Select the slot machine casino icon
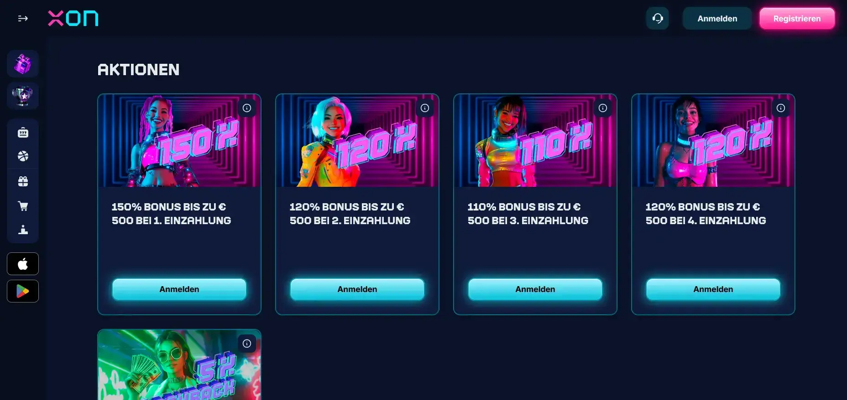 coord(23,133)
